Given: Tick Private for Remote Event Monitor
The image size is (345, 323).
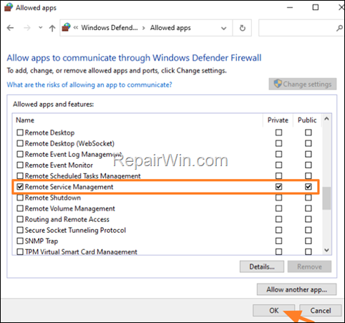Looking at the screenshot, I should point(278,165).
